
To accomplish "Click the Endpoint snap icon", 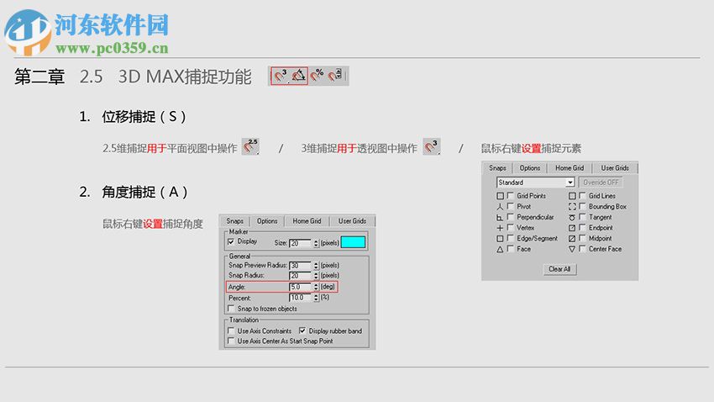I will pyautogui.click(x=572, y=228).
